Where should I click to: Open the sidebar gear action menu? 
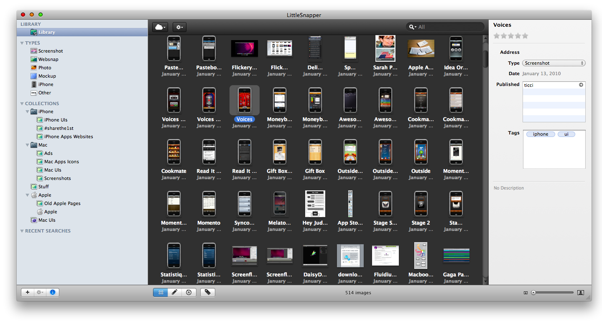40,293
